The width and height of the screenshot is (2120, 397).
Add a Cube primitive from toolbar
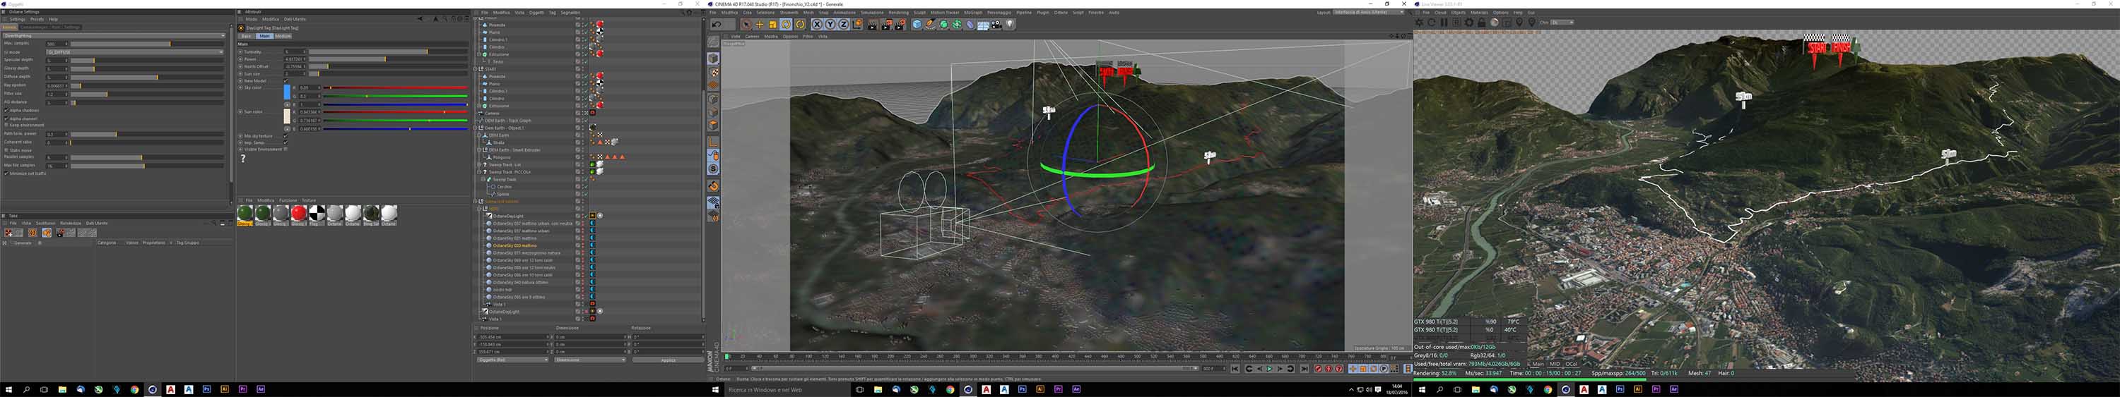click(x=917, y=25)
